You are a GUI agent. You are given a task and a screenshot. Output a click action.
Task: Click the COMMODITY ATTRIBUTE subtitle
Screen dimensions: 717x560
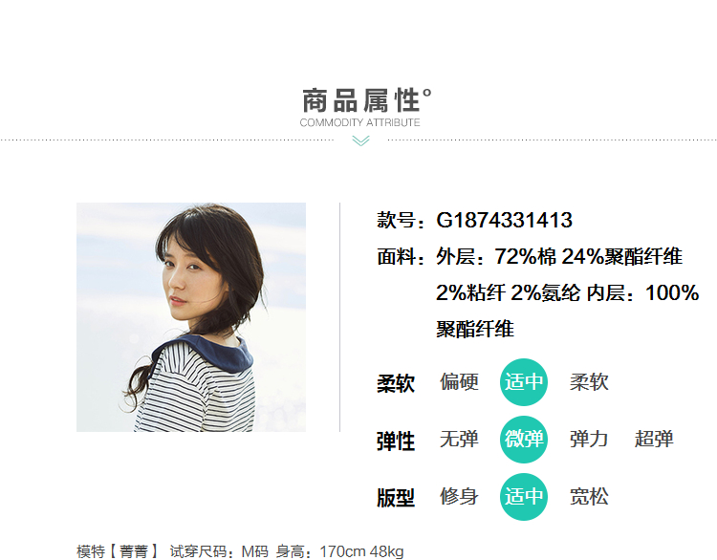click(x=359, y=122)
